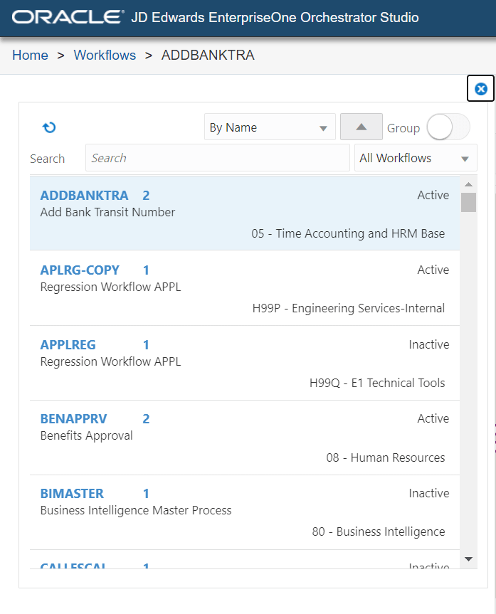The height and width of the screenshot is (614, 496).
Task: Click the scroll up arrow of list
Action: 468,185
